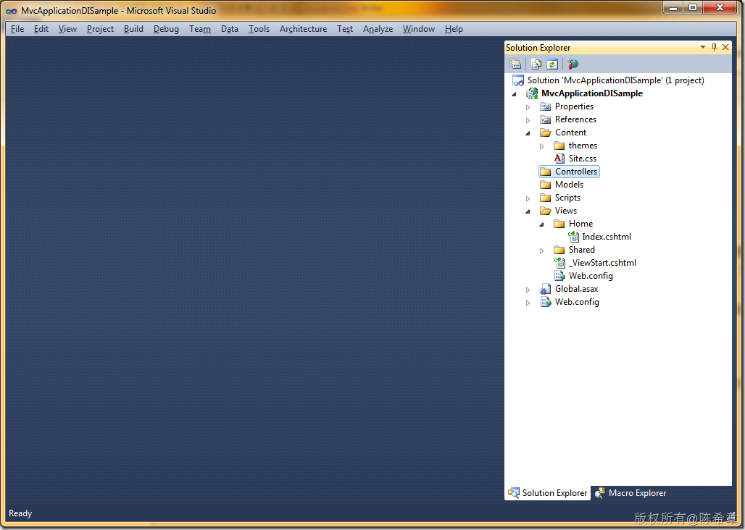Image resolution: width=745 pixels, height=530 pixels.
Task: Click the project-root Web.config file icon
Action: click(x=546, y=302)
